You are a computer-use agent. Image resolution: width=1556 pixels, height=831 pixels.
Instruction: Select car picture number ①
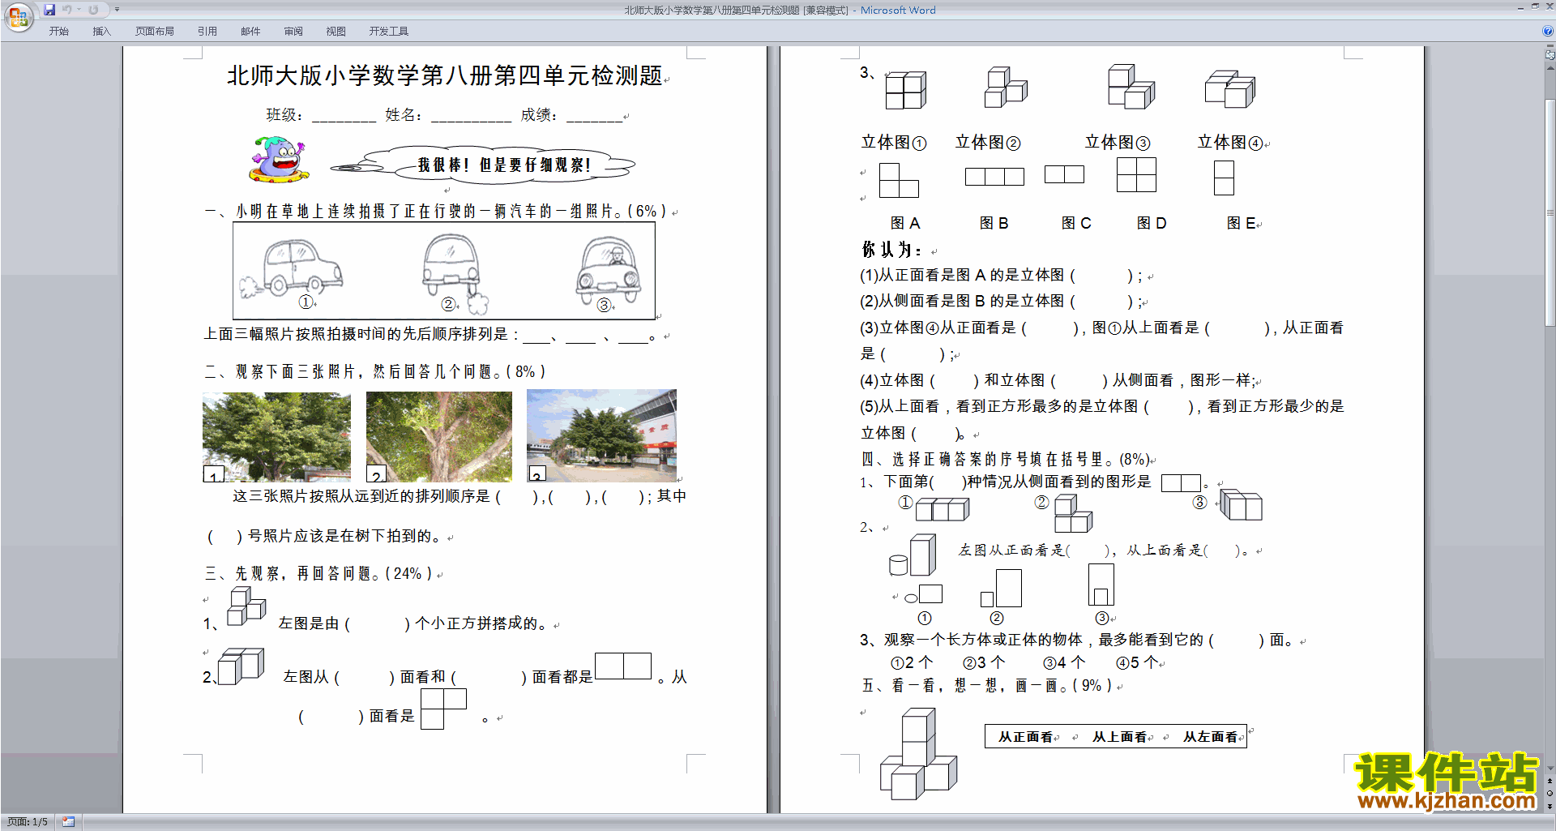[291, 268]
